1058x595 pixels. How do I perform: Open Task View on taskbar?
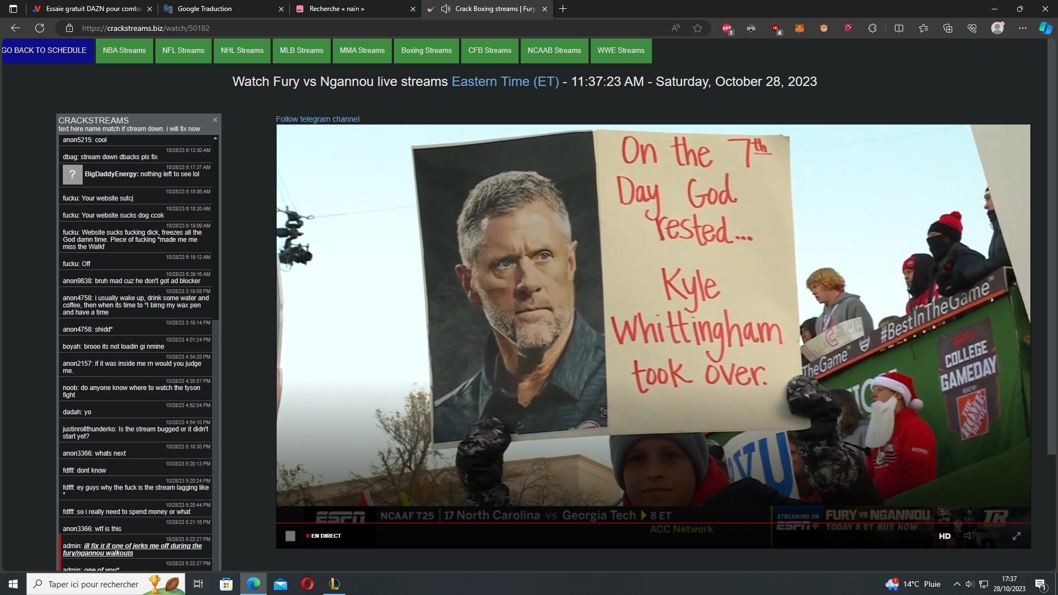click(198, 584)
